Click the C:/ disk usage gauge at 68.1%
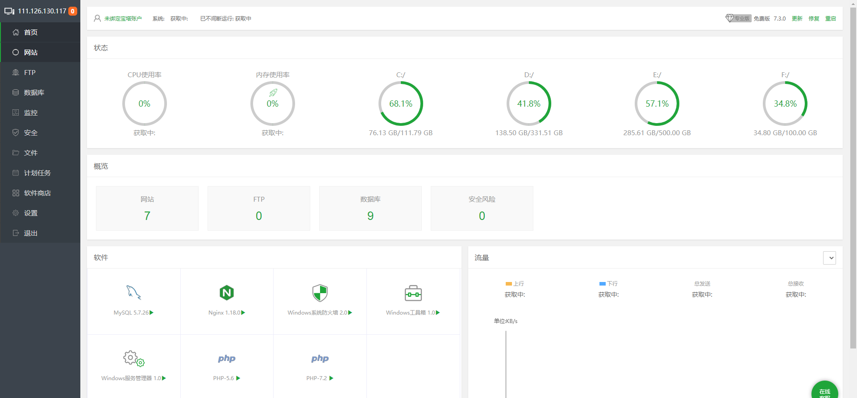Image resolution: width=857 pixels, height=398 pixels. click(x=401, y=104)
